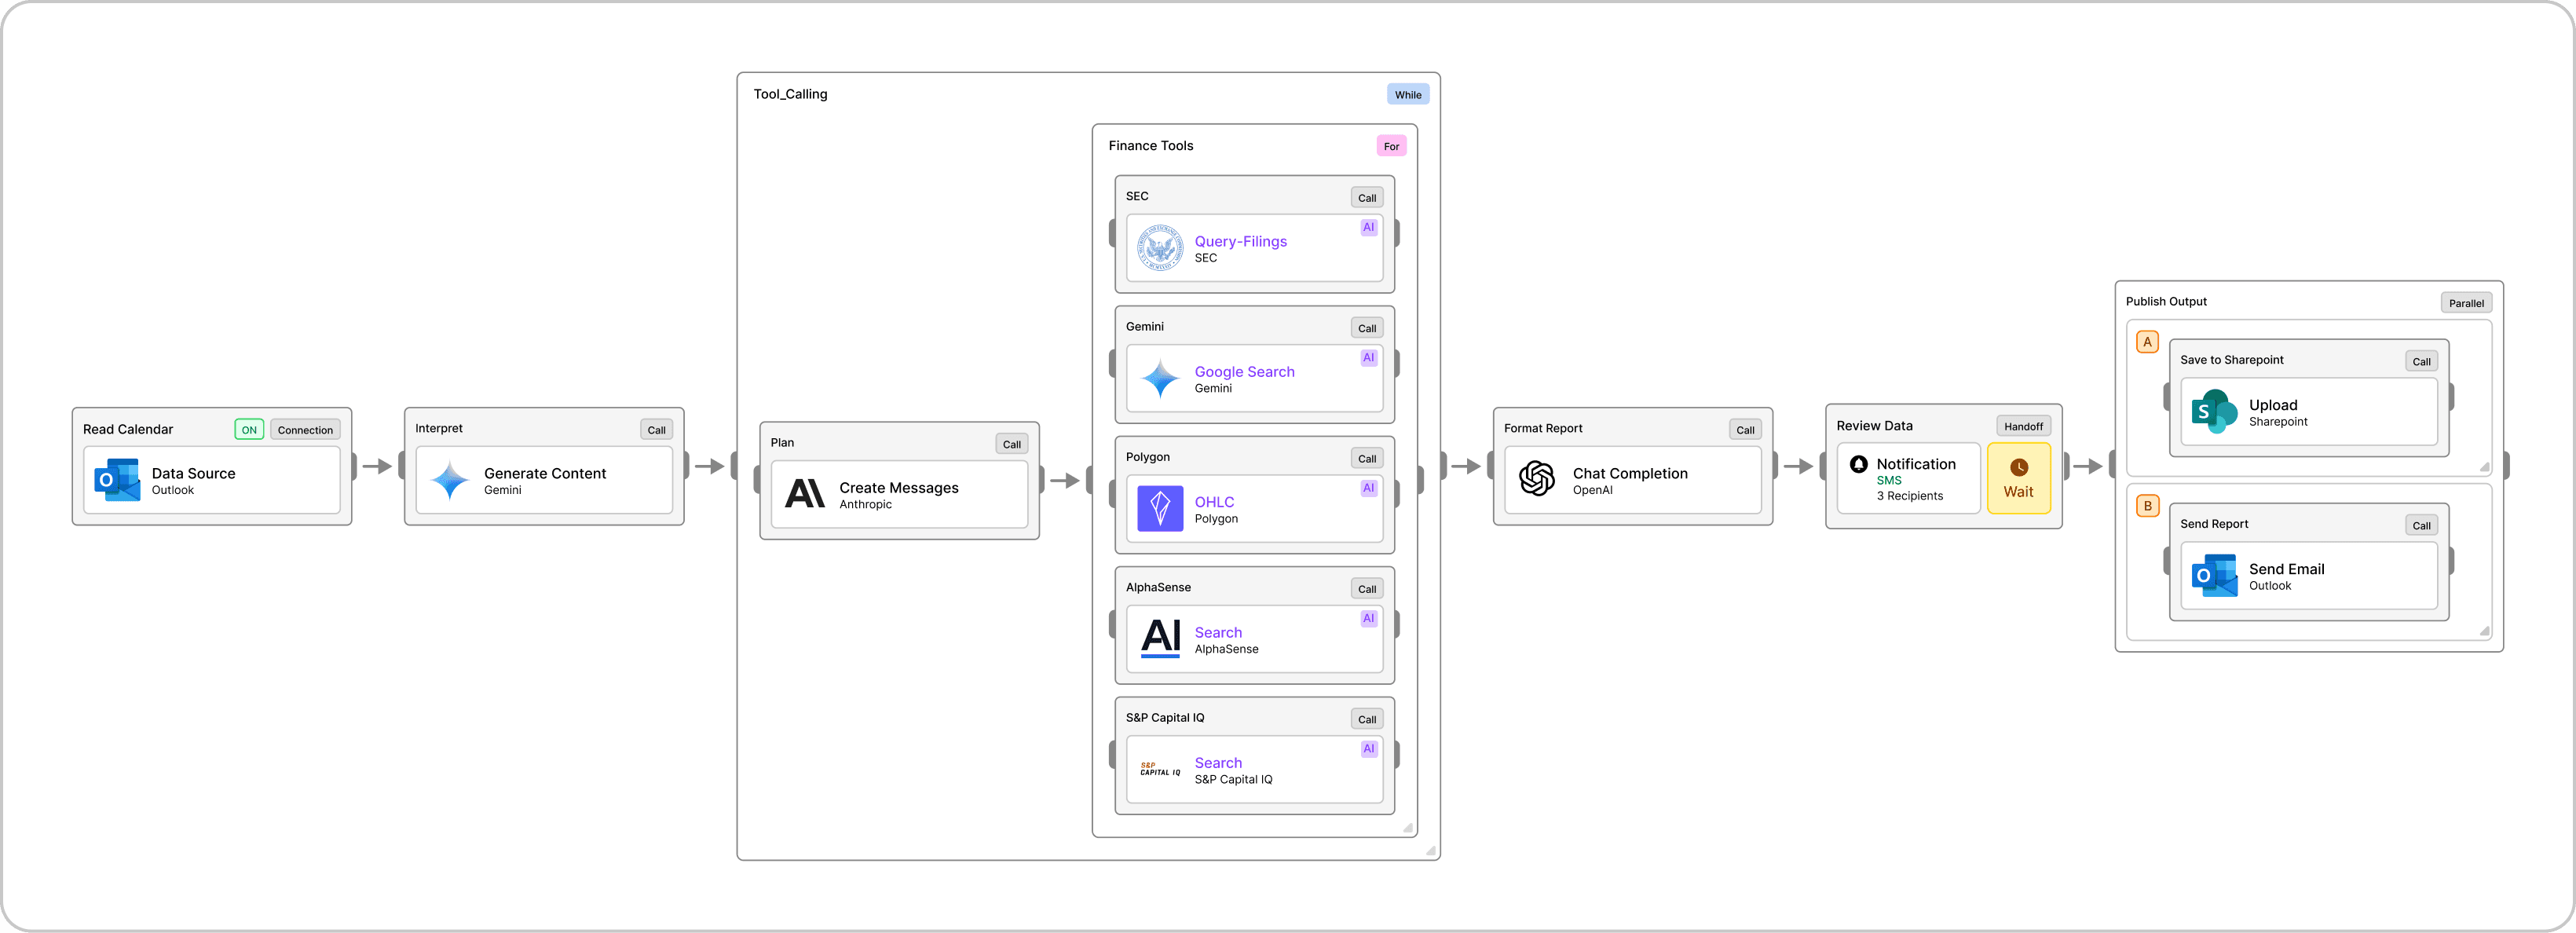Open the For tag on Finance Tools
Screen dimensions: 2576x933
point(1391,146)
